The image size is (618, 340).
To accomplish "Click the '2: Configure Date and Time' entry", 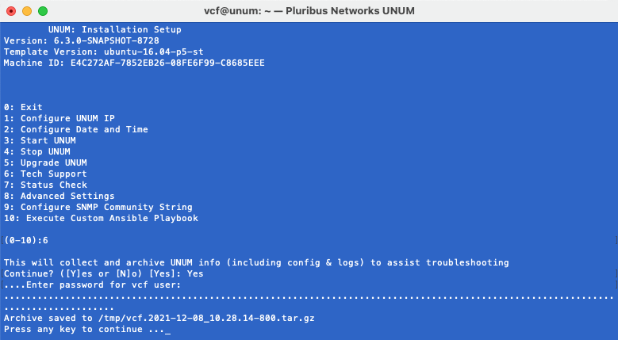I will [x=75, y=129].
